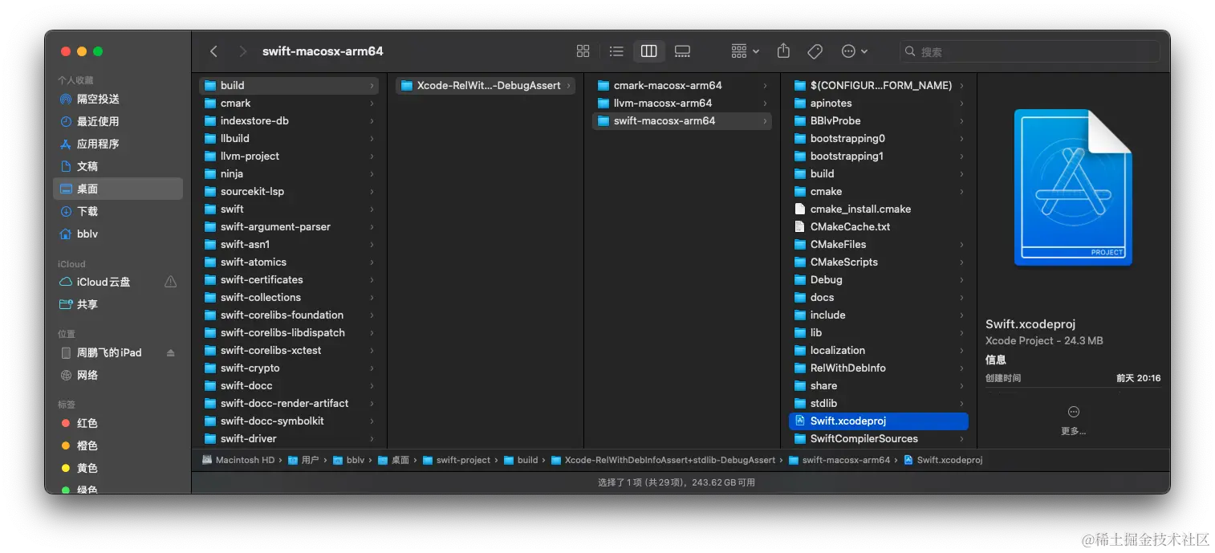
Task: Select the cmake_install.cmake file
Action: point(879,209)
